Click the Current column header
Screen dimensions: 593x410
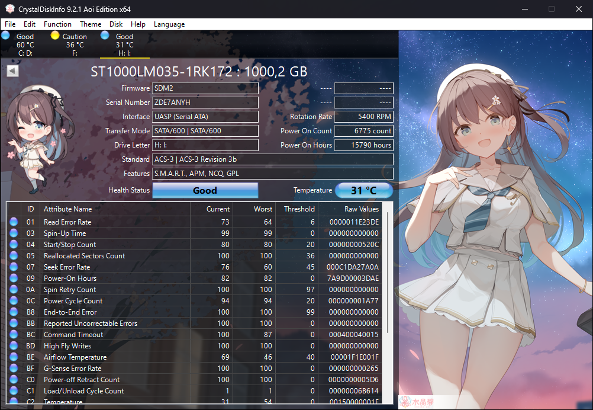pos(211,209)
